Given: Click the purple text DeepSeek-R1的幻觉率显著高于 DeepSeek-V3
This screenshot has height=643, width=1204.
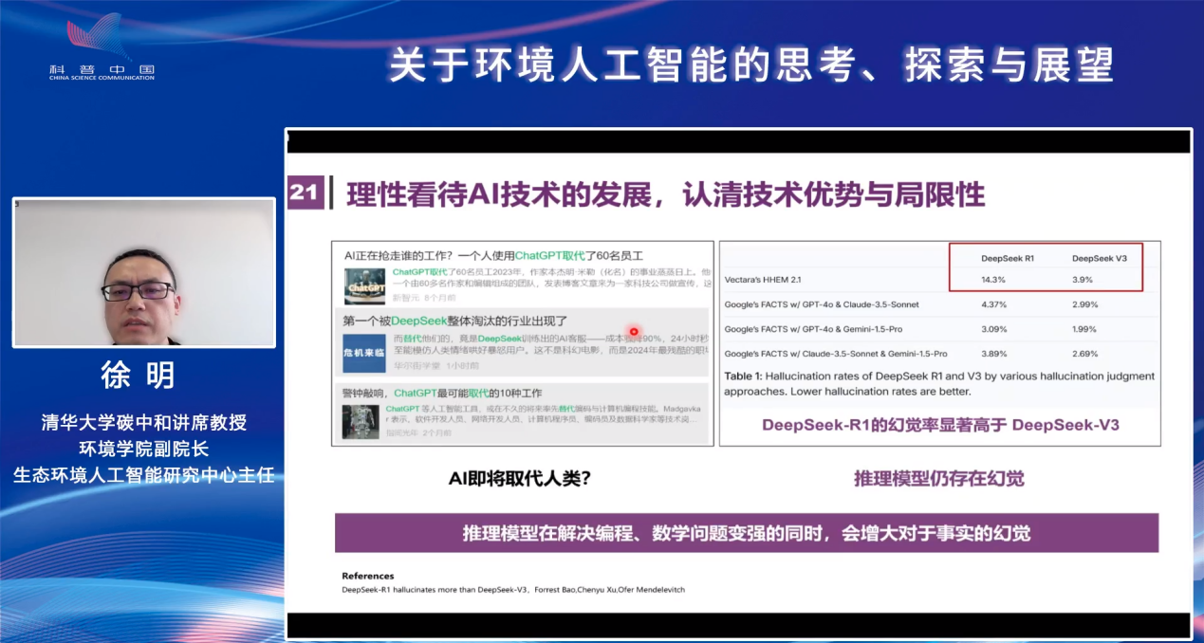Looking at the screenshot, I should point(940,425).
